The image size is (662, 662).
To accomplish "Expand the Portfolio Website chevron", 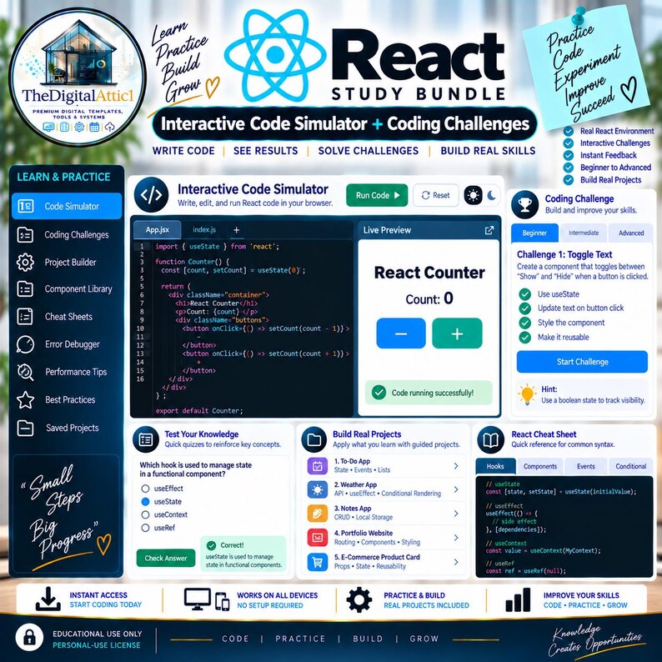I will coord(456,538).
